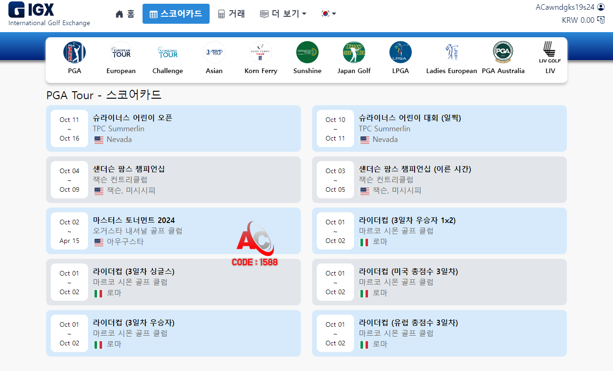Open the Asian Tour logo

click(214, 52)
